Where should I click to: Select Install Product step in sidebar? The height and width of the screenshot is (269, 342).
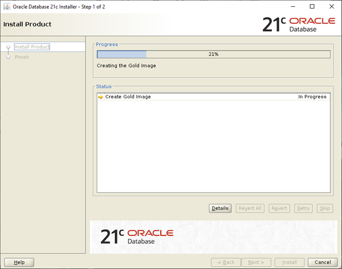[32, 47]
